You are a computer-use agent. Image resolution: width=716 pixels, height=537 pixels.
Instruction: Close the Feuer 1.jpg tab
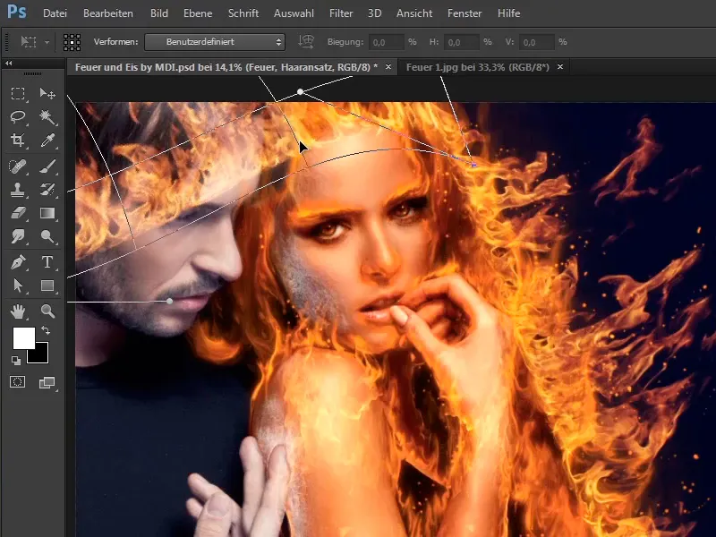coord(560,66)
